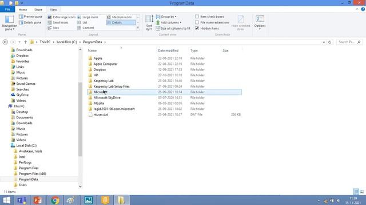Viewport: 366px width, 205px height.
Task: Select the Microsoft SkyDrive folder
Action: [x=107, y=97]
